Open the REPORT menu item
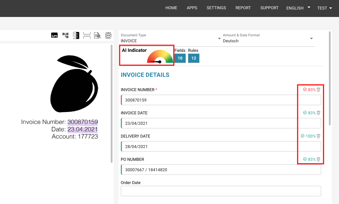339x204 pixels. coord(243,8)
